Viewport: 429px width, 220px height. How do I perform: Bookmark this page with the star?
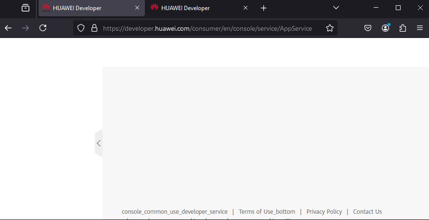330,28
